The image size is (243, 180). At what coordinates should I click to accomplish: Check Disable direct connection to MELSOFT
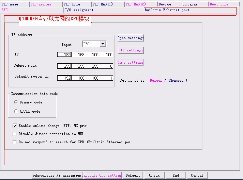(x=15, y=134)
